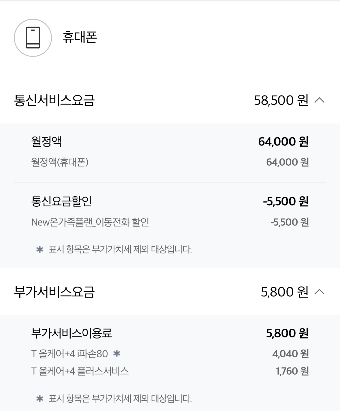This screenshot has width=340, height=411.
Task: Tap asterisk icon in bottom VAT exclusion note
Action: pos(40,399)
